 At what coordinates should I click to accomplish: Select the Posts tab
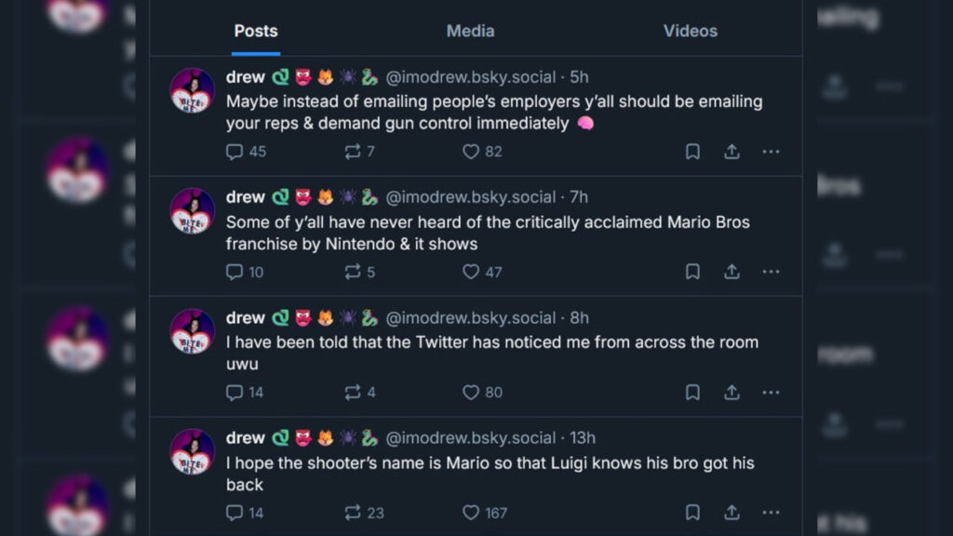point(256,31)
